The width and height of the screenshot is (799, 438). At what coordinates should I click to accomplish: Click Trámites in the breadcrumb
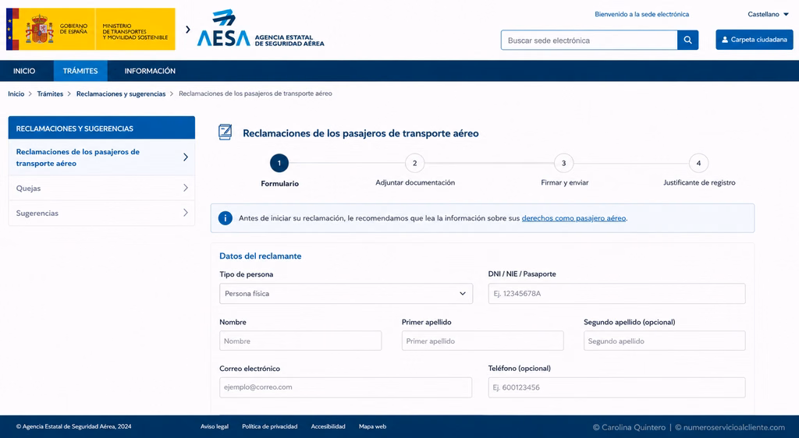tap(50, 94)
